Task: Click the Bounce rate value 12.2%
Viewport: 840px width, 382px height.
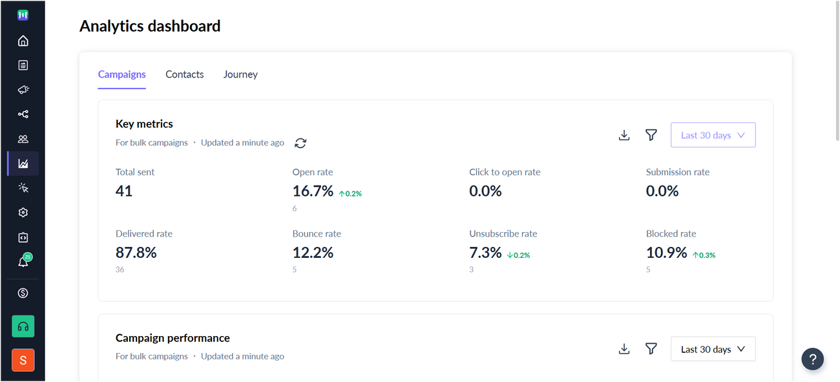Action: click(x=313, y=253)
